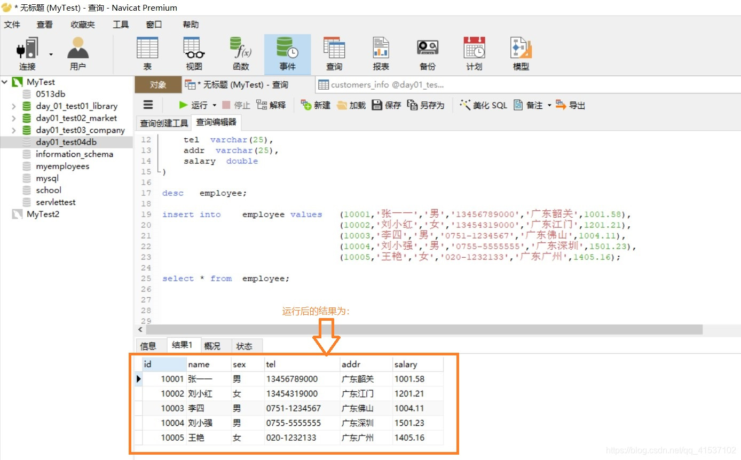
Task: Open the 用户 user manager icon
Action: 78,54
